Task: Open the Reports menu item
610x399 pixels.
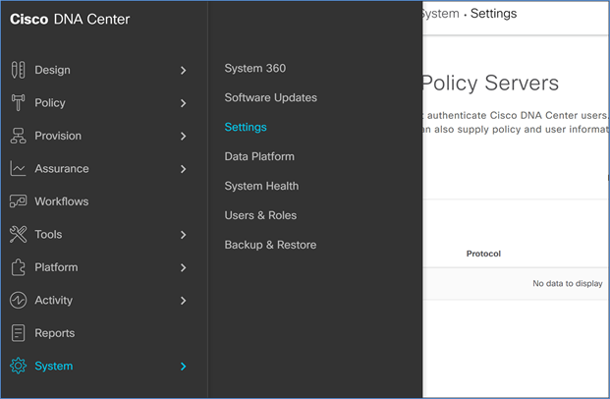Action: click(x=54, y=333)
